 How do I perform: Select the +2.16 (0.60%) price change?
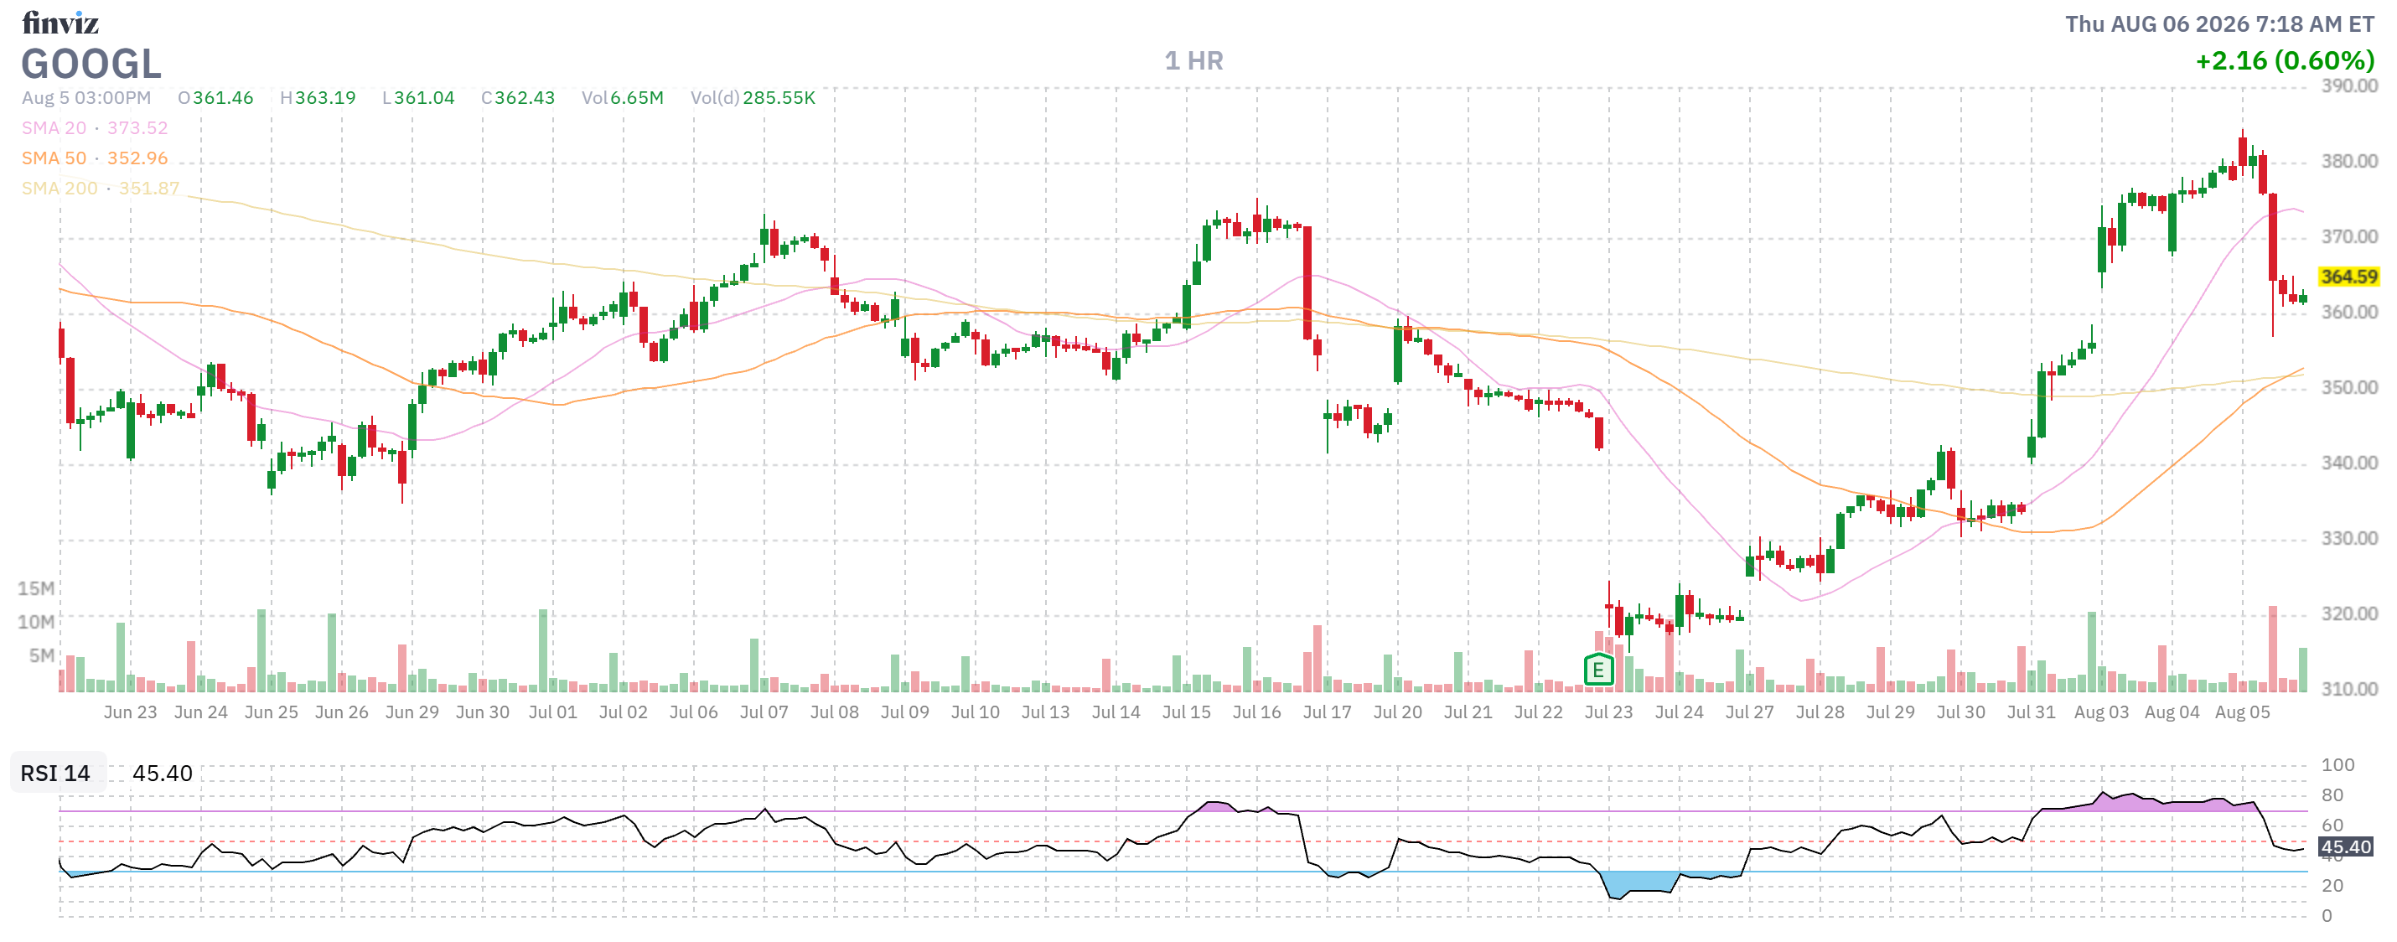click(x=2285, y=60)
